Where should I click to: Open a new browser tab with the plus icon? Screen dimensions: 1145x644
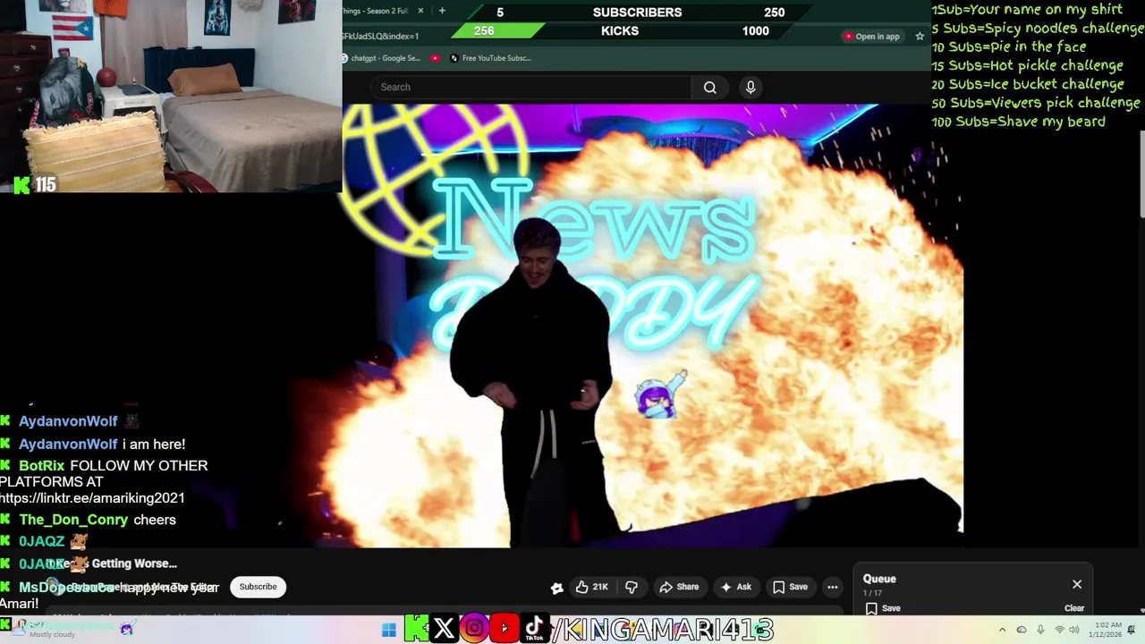(x=442, y=11)
